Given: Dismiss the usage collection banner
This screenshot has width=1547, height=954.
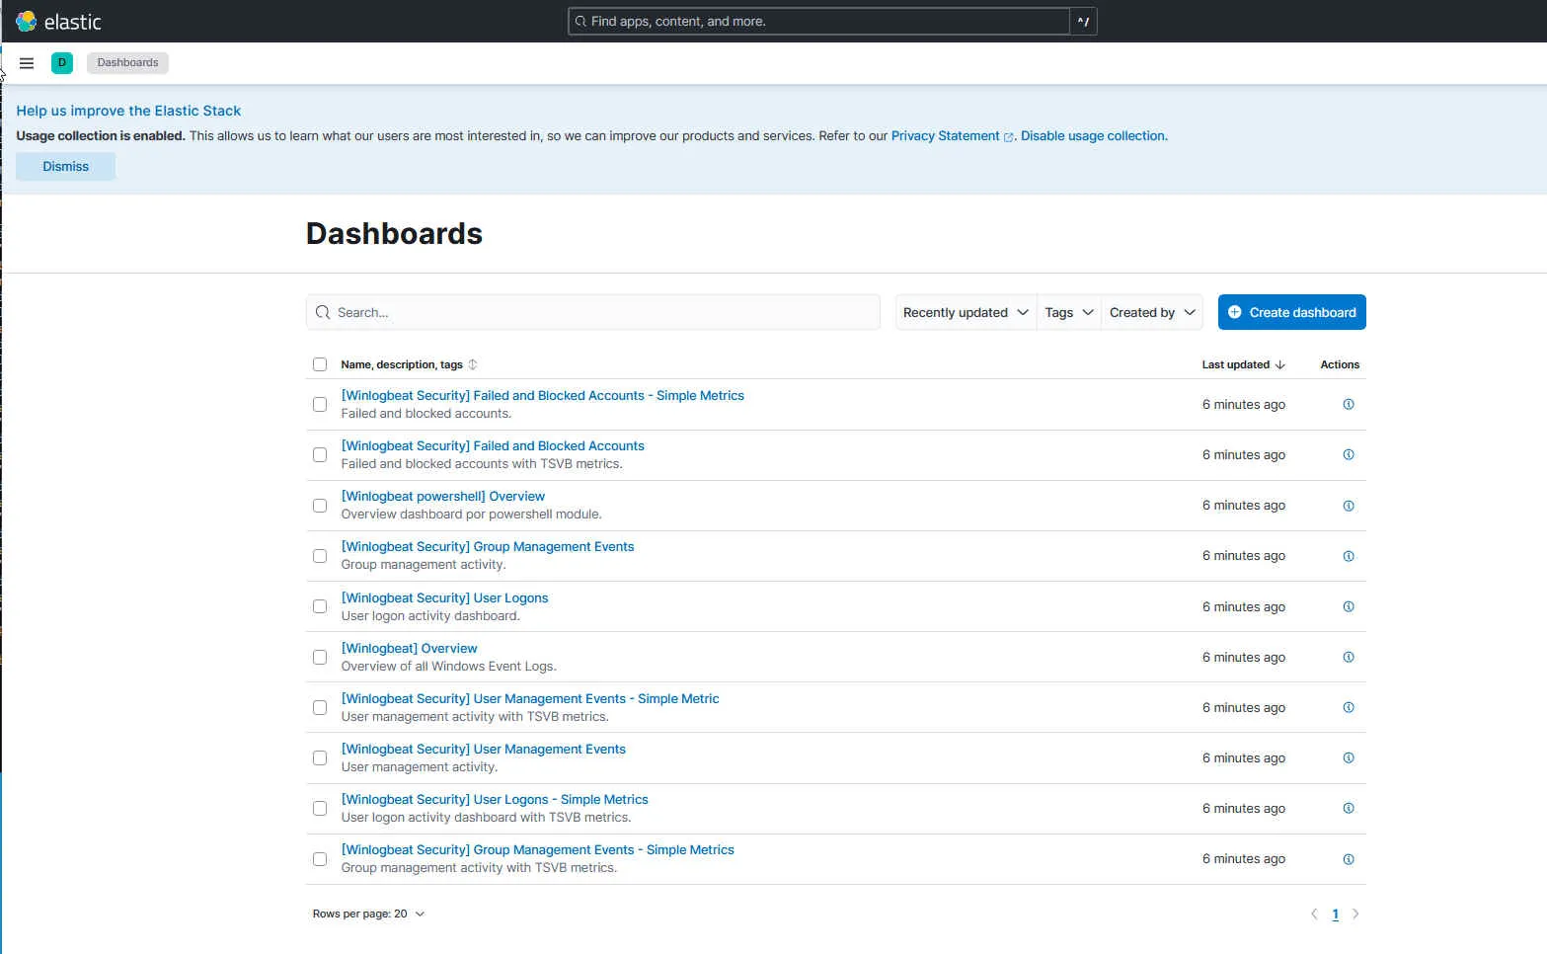Looking at the screenshot, I should [65, 166].
